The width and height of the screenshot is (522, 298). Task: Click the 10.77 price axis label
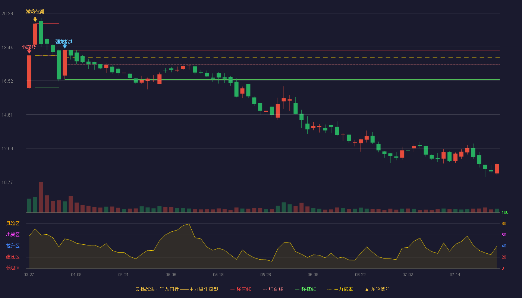(x=7, y=183)
